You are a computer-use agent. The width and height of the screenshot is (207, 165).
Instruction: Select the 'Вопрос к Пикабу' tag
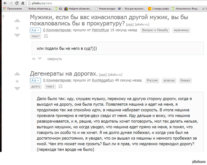155,30
